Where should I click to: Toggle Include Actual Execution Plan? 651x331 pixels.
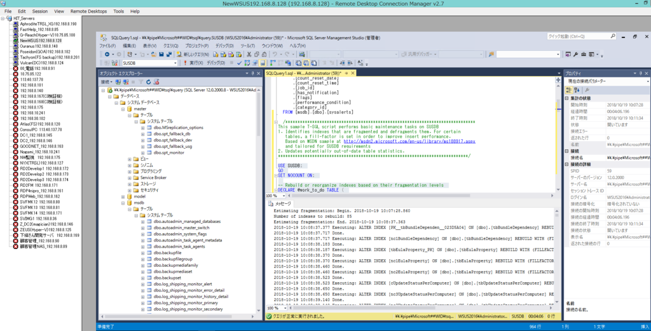tap(273, 63)
